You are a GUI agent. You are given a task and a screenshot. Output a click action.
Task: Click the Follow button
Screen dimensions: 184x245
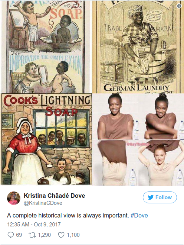160,197
